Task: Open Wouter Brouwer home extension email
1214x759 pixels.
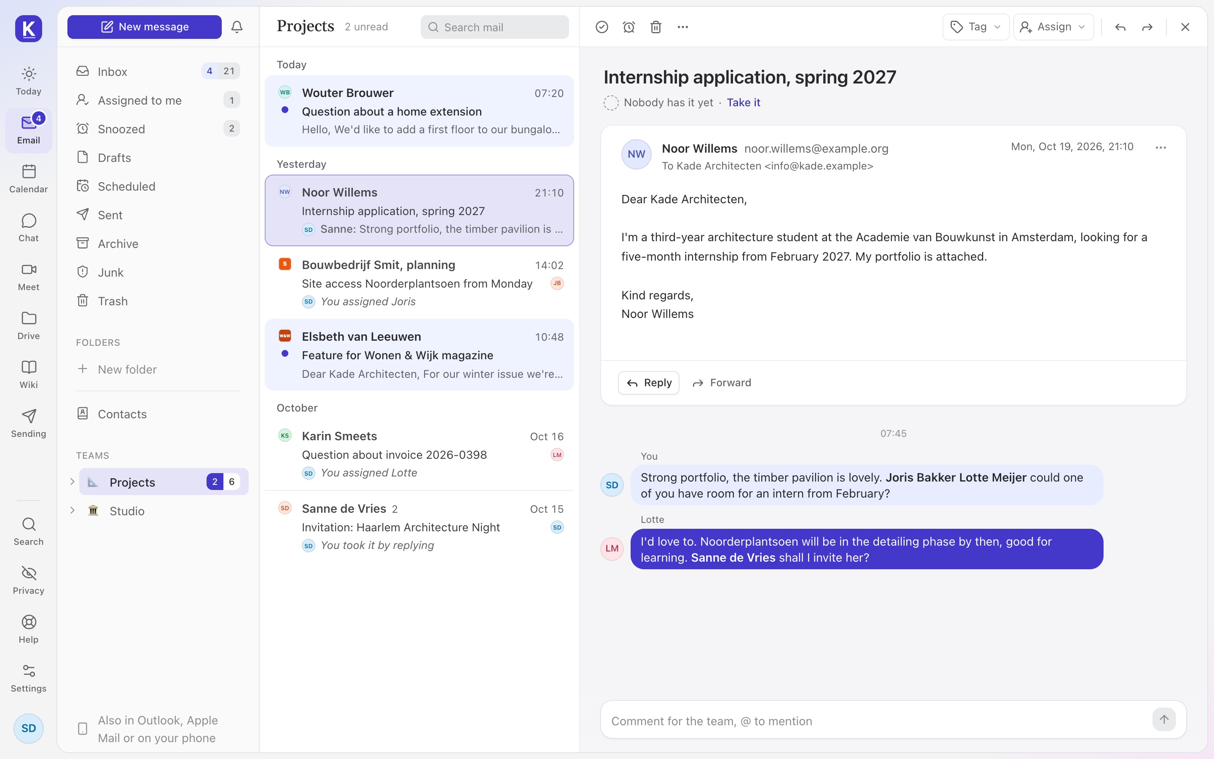Action: pyautogui.click(x=419, y=111)
